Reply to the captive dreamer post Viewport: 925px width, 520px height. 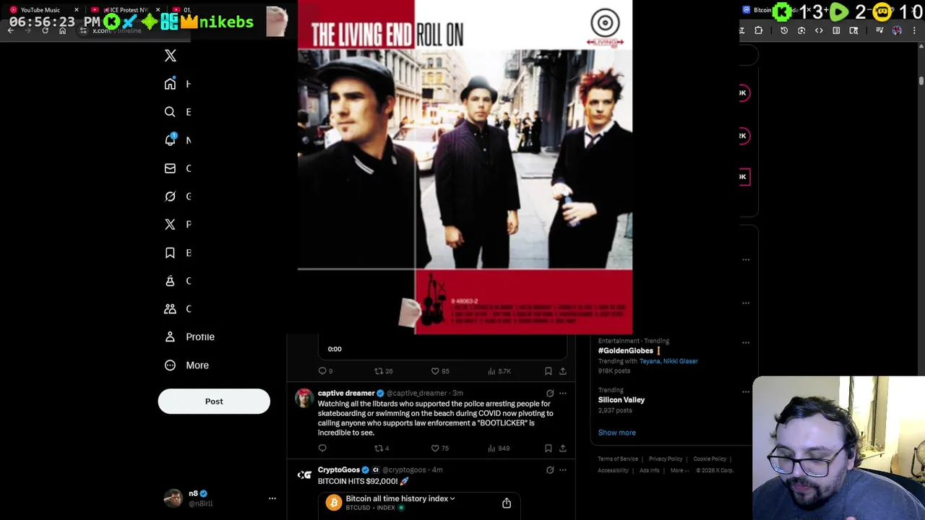click(x=322, y=448)
